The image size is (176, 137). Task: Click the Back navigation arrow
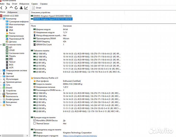tap(1, 8)
